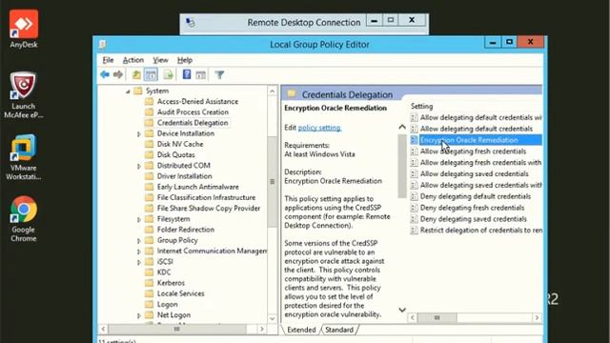Viewport: 610px width, 343px height.
Task: Select Access-Denied Assistance folder
Action: tap(197, 102)
